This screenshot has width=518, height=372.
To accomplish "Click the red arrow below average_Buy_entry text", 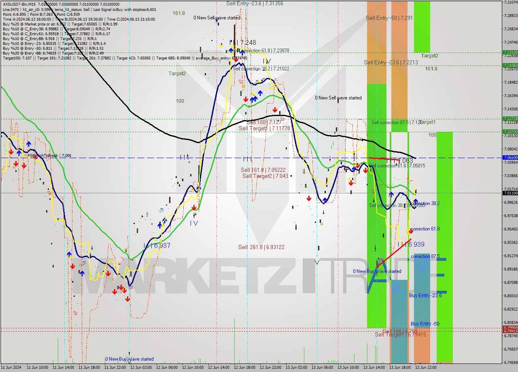I will [241, 81].
